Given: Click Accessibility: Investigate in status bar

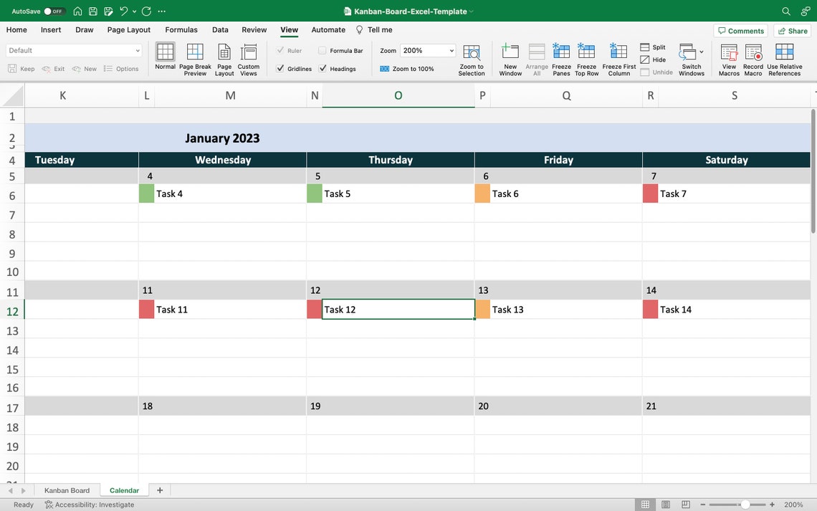Looking at the screenshot, I should tap(89, 505).
